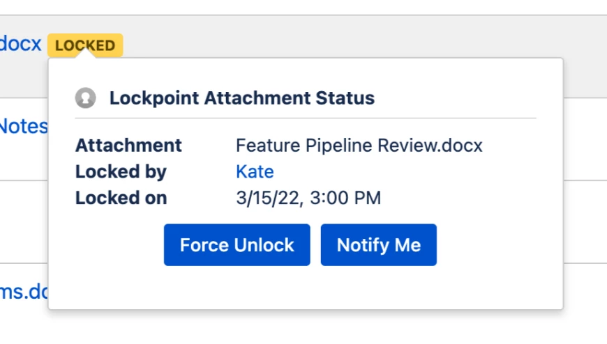The image size is (607, 344).
Task: Click the popup pointer arrow under the LOCKED badge
Action: pyautogui.click(x=85, y=54)
